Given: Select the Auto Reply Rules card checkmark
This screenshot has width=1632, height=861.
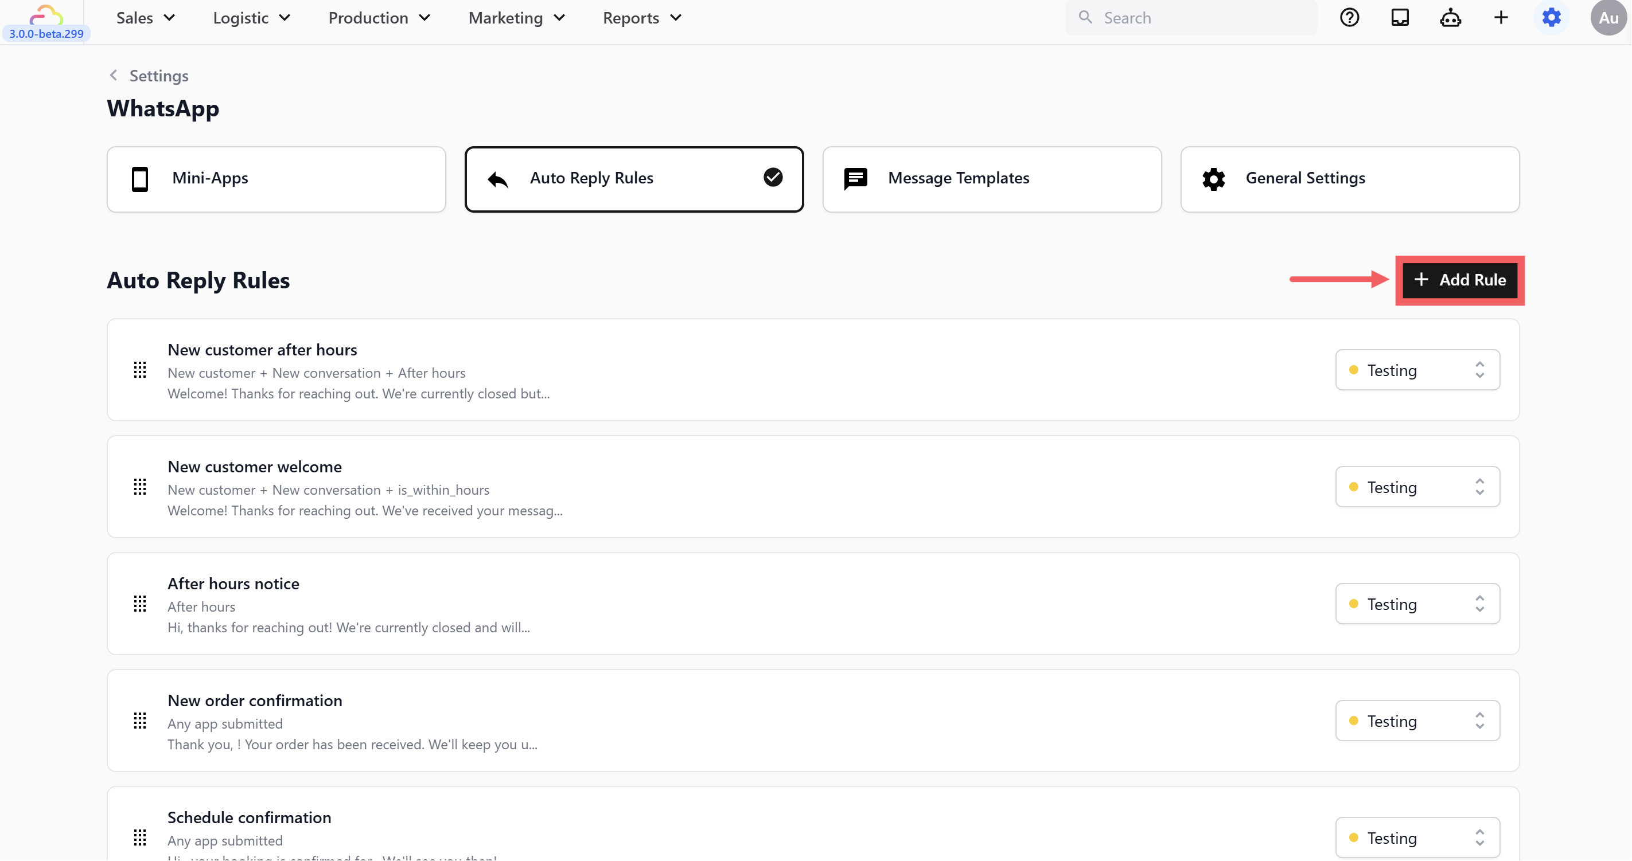Looking at the screenshot, I should (x=772, y=177).
